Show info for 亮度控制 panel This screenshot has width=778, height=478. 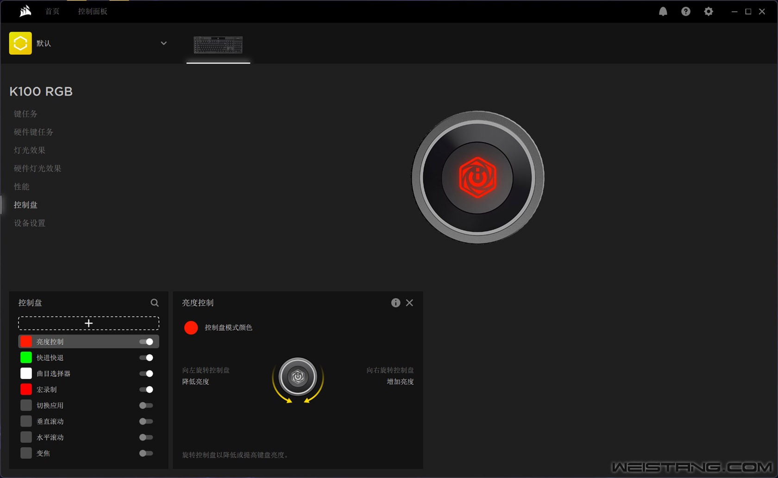pyautogui.click(x=395, y=302)
